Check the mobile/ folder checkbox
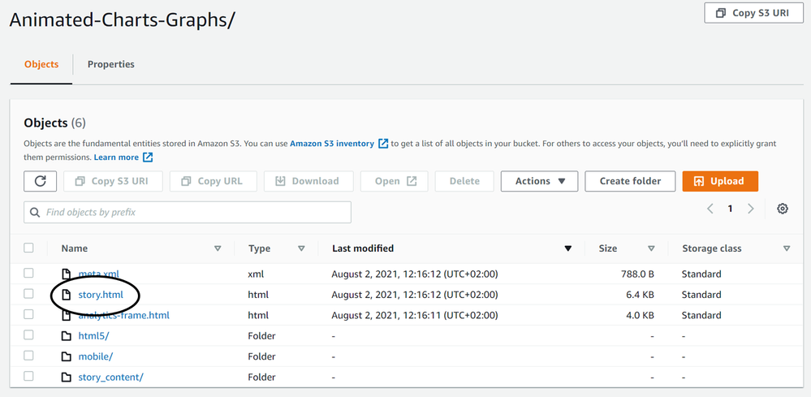The height and width of the screenshot is (397, 811). point(29,356)
